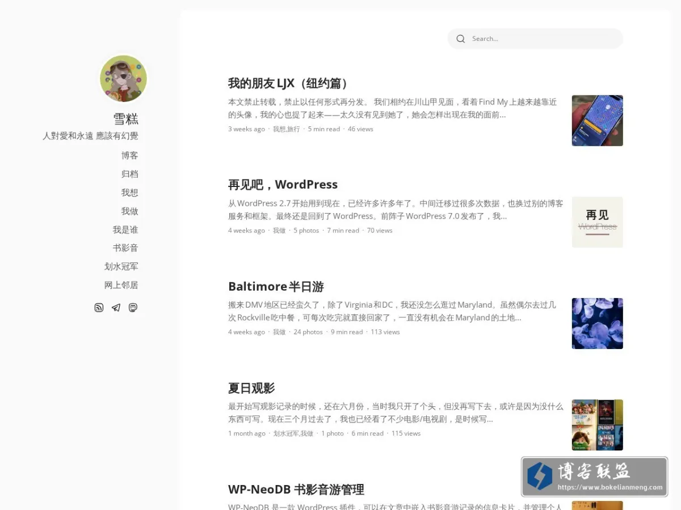Viewport: 681px width, 510px height.
Task: Open the 网上邻居 menu item
Action: (121, 285)
